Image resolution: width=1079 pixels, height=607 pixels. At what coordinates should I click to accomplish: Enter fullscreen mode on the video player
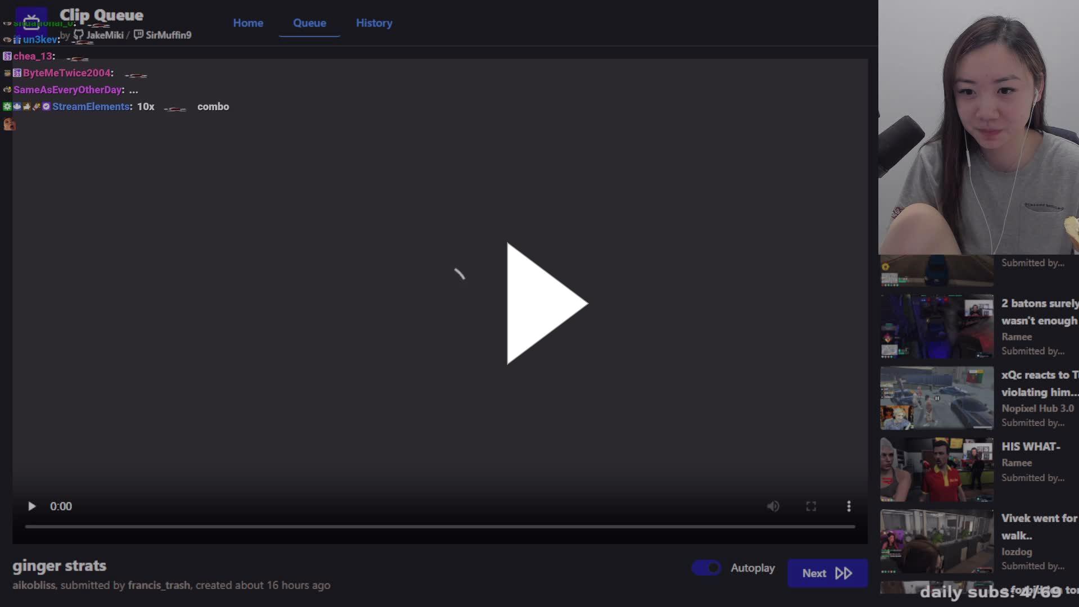[811, 506]
